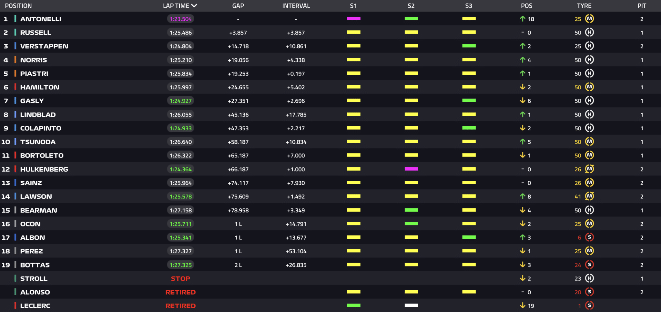The width and height of the screenshot is (661, 312).
Task: Click Lindblad's gap +45.136
Action: click(238, 115)
